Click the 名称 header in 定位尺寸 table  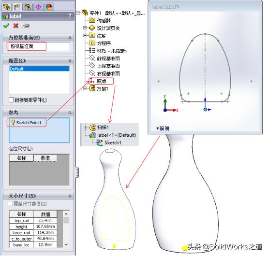[21, 158]
